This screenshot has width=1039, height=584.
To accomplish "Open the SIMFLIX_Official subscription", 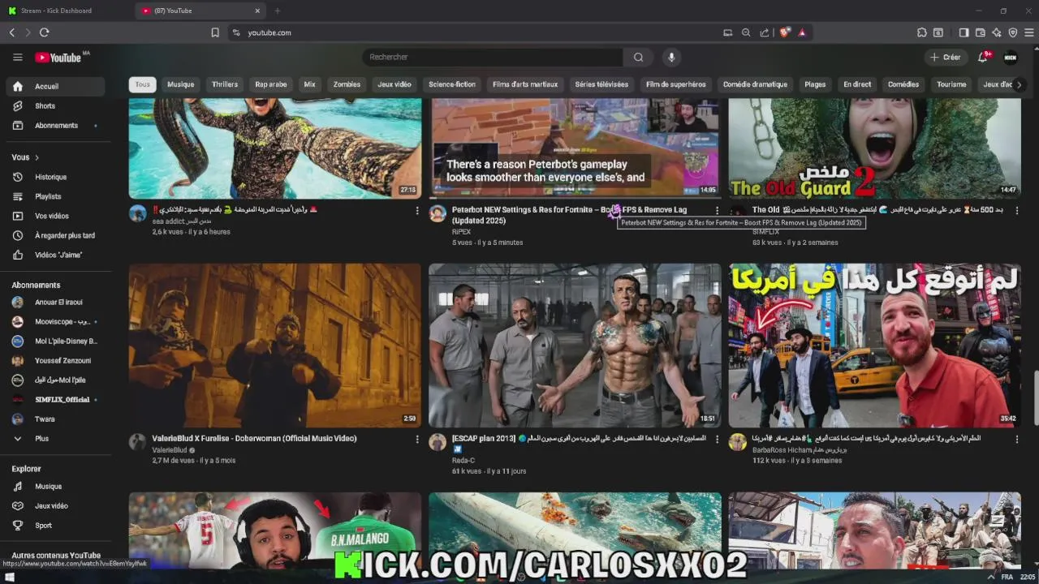I will [x=55, y=399].
